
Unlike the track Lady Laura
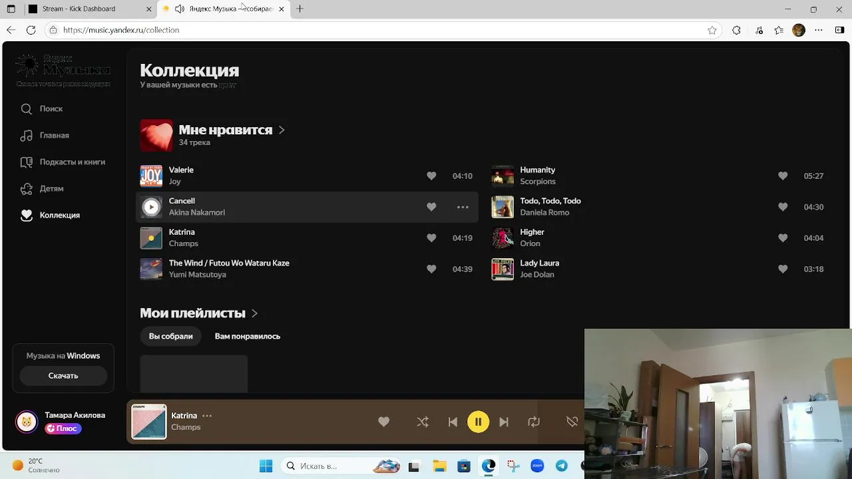coord(783,269)
